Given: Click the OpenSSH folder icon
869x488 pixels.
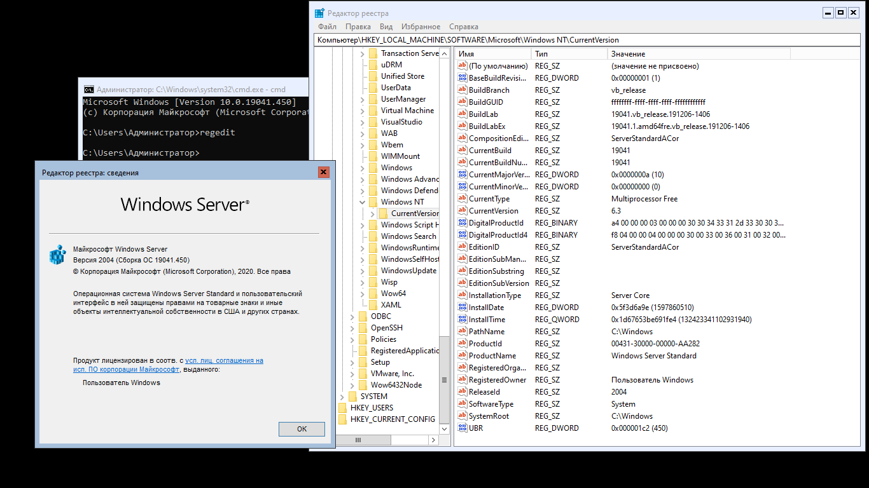Looking at the screenshot, I should [363, 328].
